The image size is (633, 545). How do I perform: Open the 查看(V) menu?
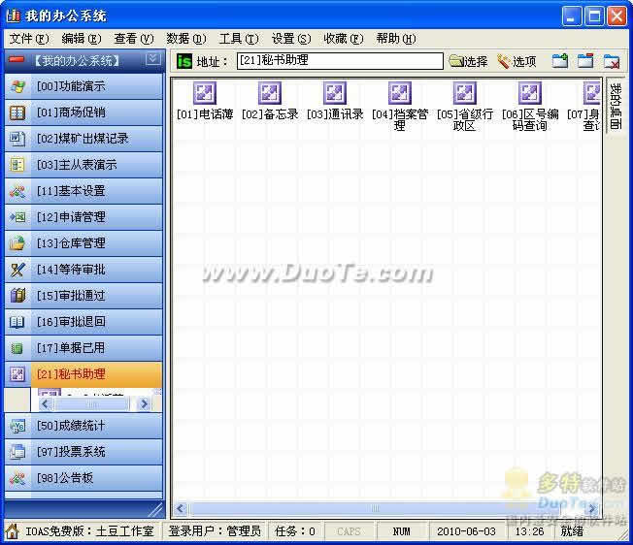pyautogui.click(x=134, y=39)
